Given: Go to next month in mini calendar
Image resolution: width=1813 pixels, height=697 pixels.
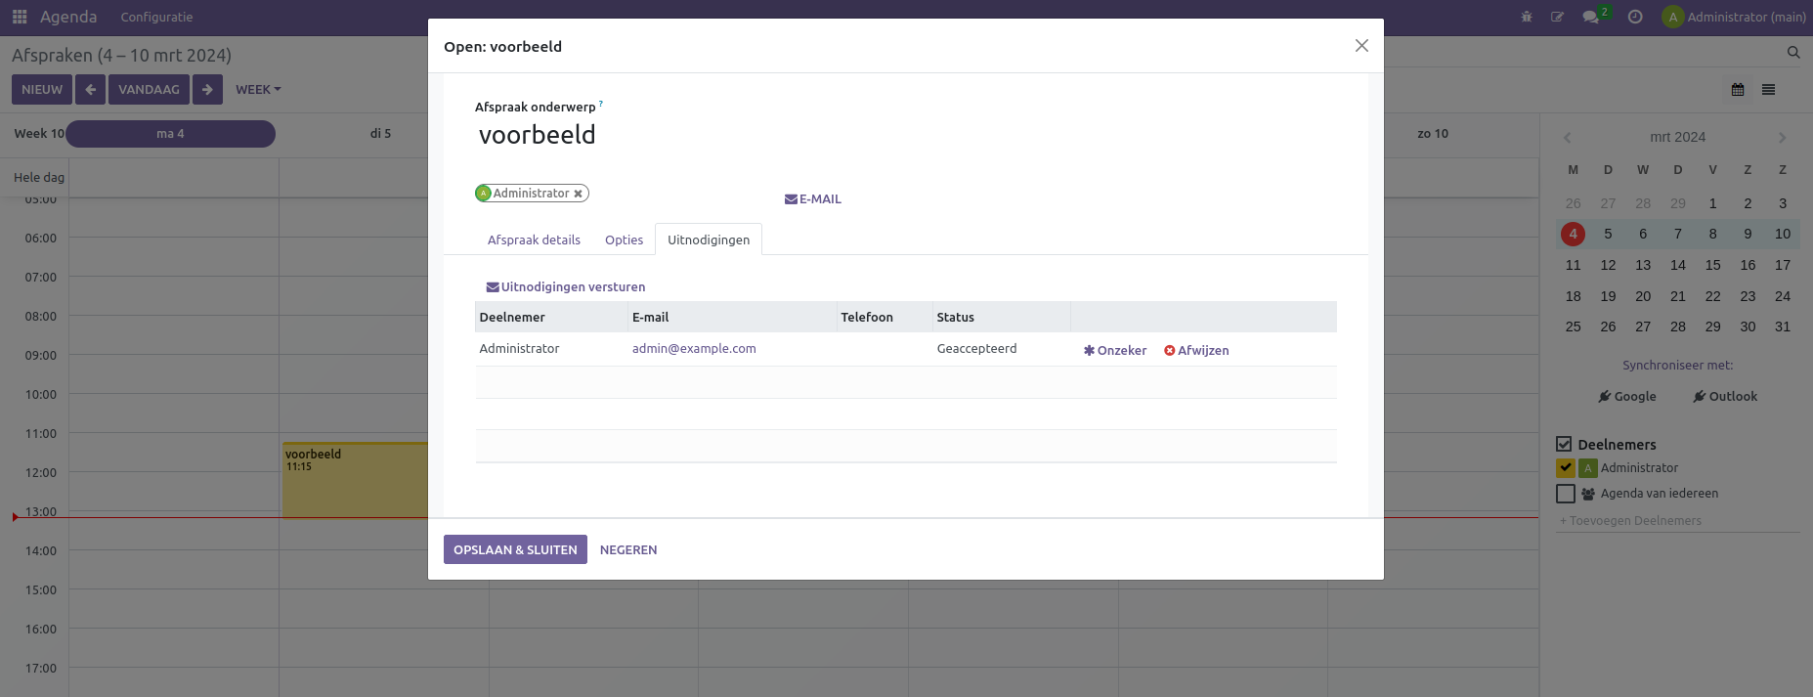Looking at the screenshot, I should pyautogui.click(x=1782, y=138).
